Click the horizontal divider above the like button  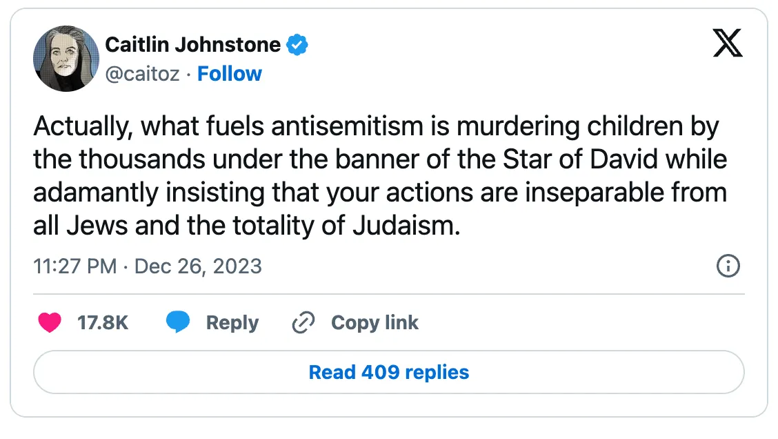389,294
